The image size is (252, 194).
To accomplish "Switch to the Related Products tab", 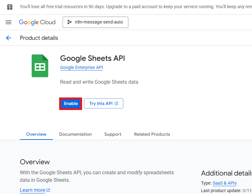I will coord(152,134).
